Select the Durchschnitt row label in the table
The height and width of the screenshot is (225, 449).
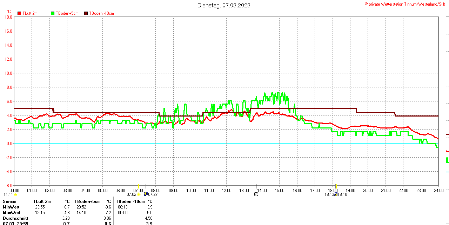[x=15, y=218]
